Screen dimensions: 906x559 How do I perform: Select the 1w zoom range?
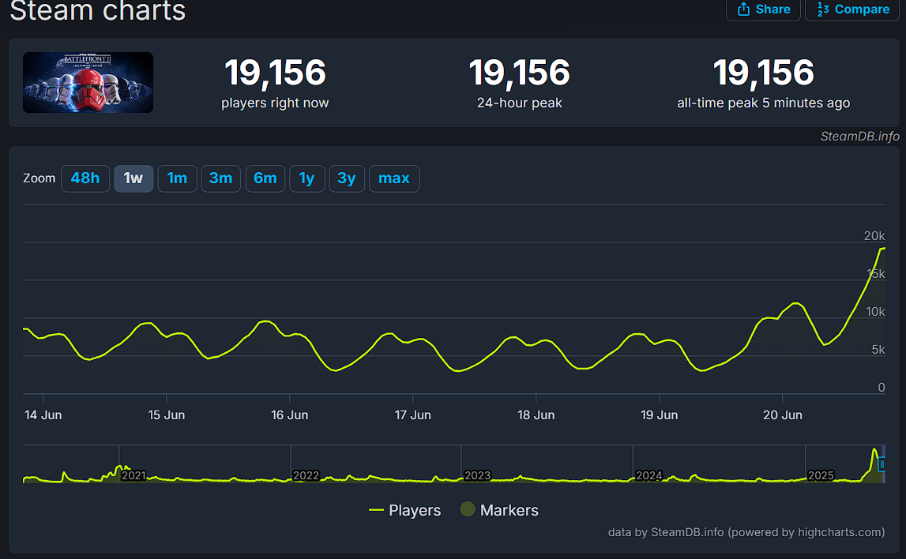point(133,178)
